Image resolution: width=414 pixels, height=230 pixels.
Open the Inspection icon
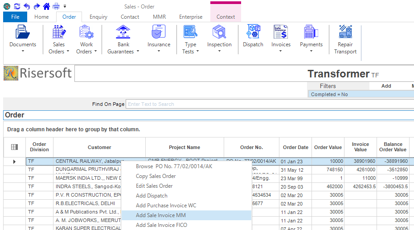[x=219, y=32]
